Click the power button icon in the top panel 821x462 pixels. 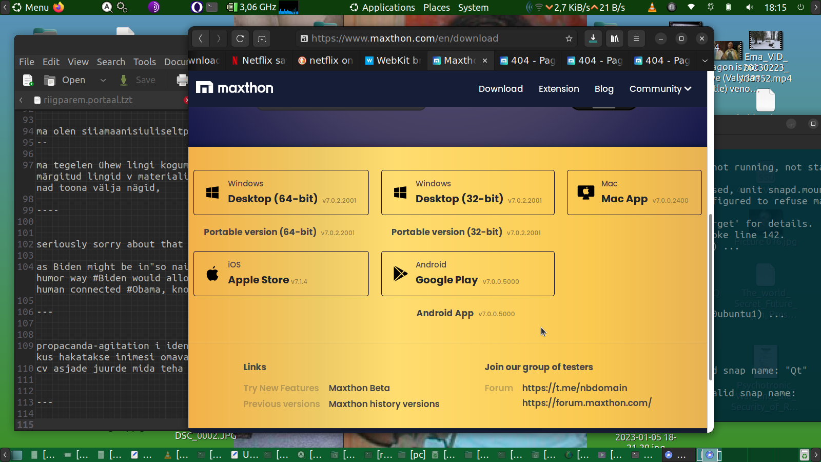coord(800,7)
